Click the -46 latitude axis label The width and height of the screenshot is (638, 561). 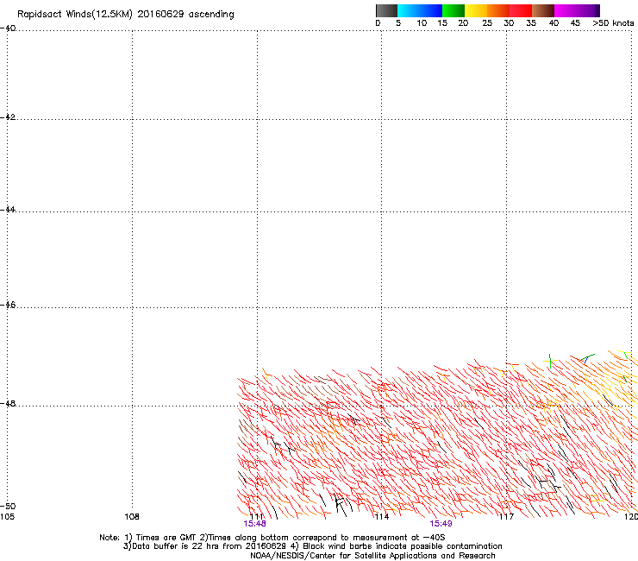(x=8, y=305)
